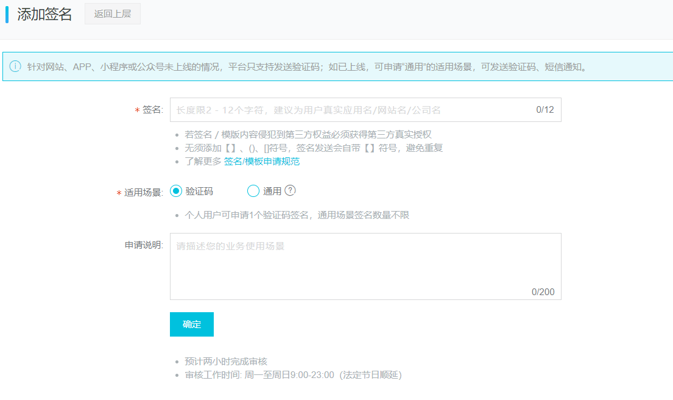Click the circled info icon in the notice banner

coord(15,66)
